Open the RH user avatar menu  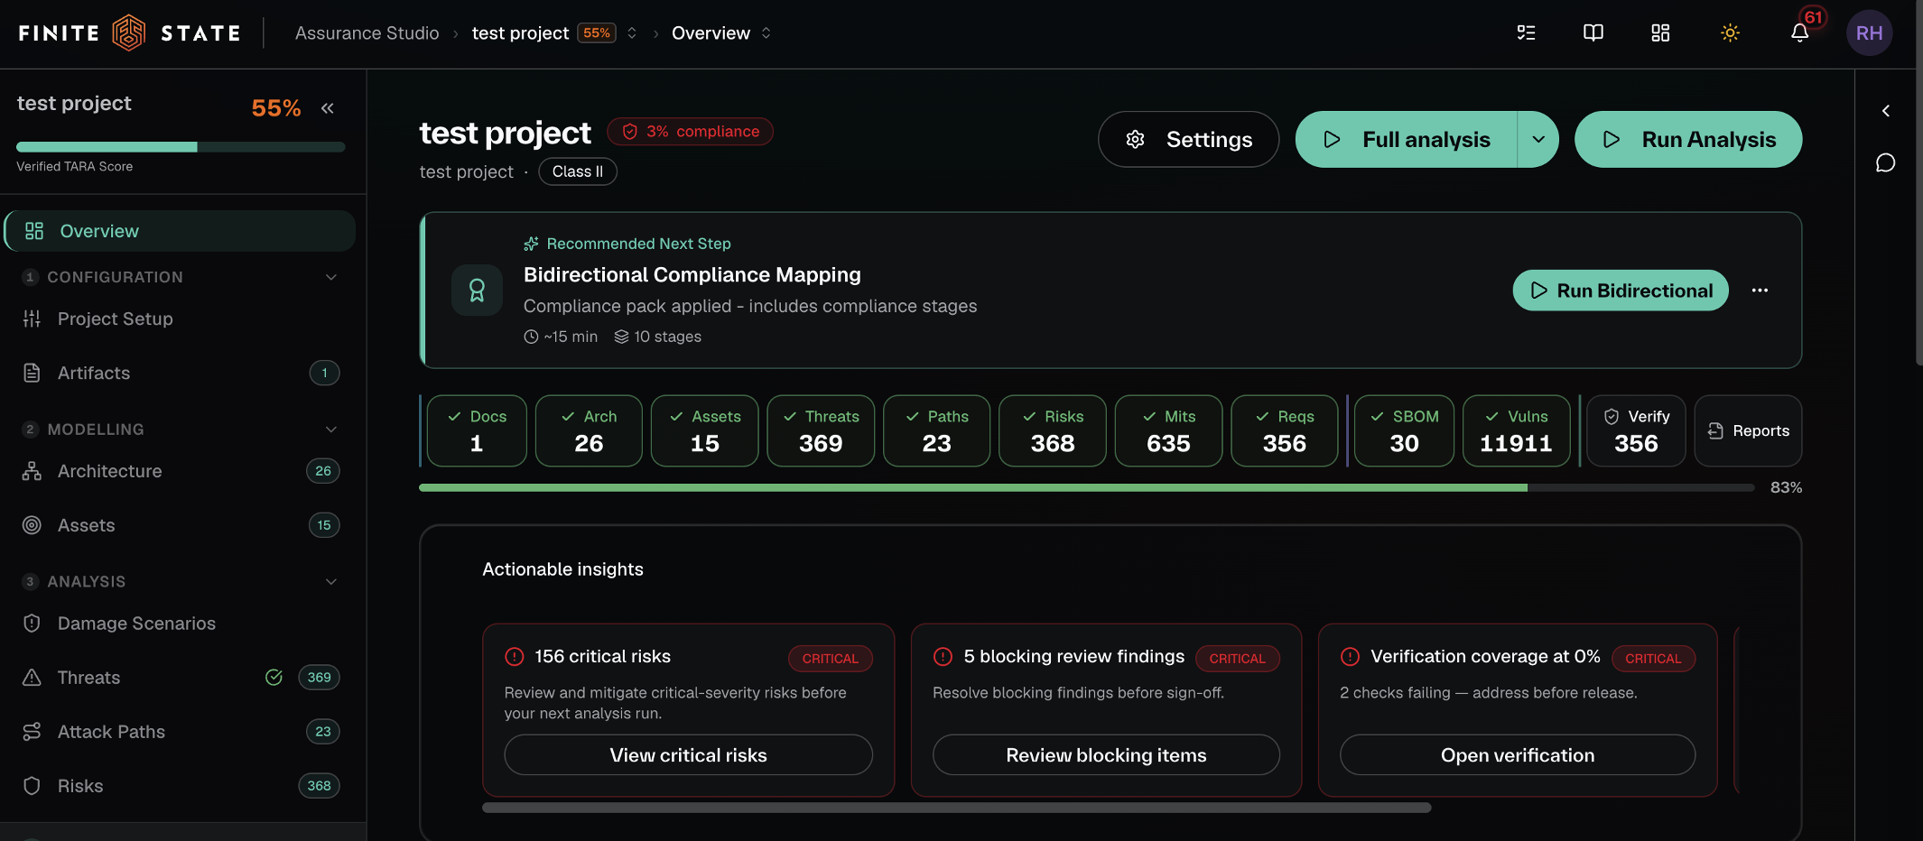click(1869, 33)
